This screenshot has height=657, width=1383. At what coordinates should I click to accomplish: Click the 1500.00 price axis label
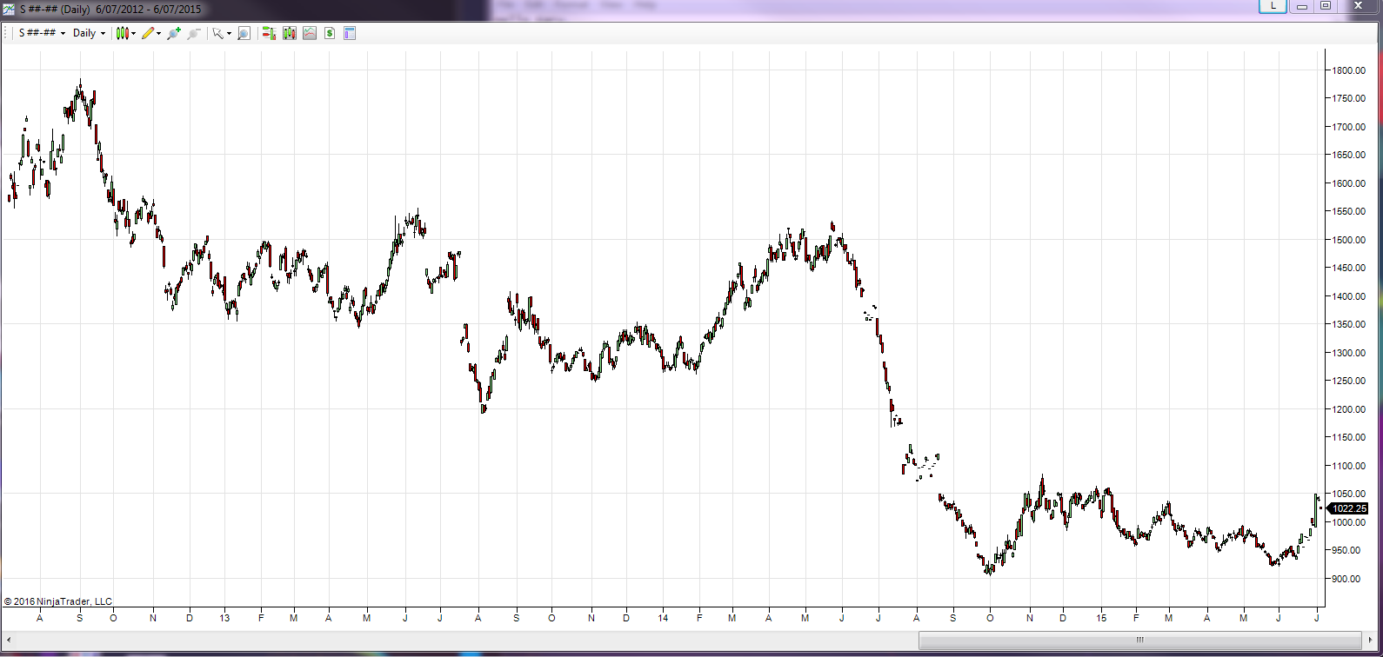1348,240
